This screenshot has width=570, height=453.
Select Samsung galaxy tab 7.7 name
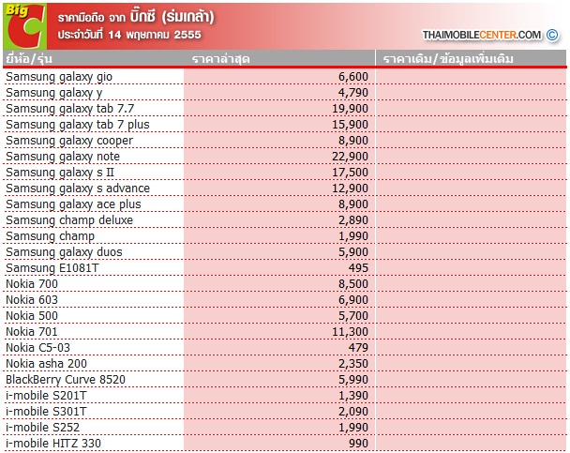click(x=69, y=109)
